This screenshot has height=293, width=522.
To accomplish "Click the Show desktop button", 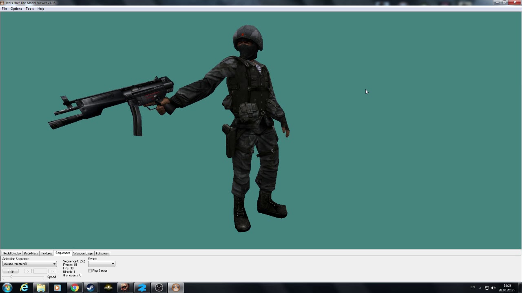I will pos(520,288).
